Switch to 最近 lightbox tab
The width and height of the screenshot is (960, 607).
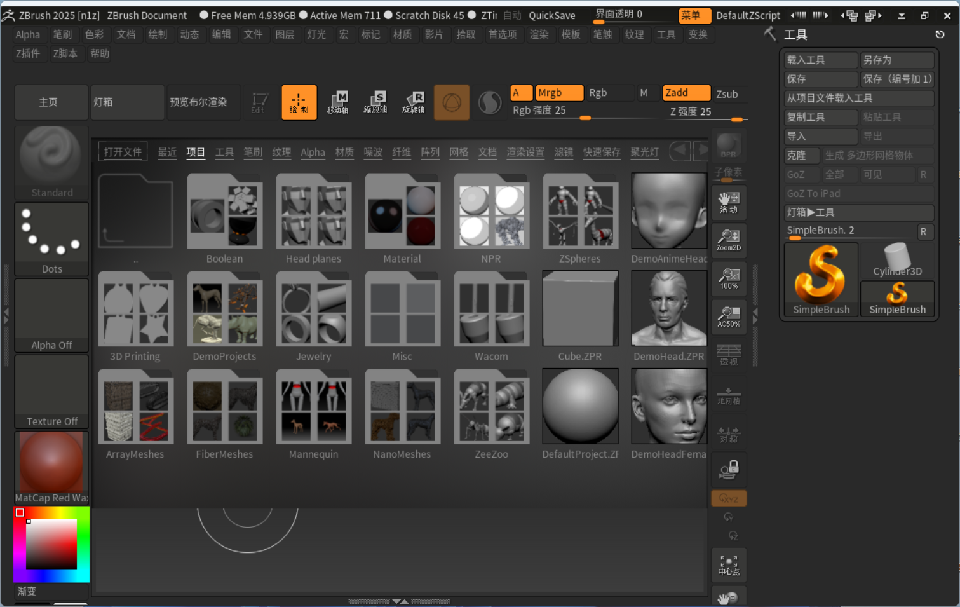click(167, 152)
